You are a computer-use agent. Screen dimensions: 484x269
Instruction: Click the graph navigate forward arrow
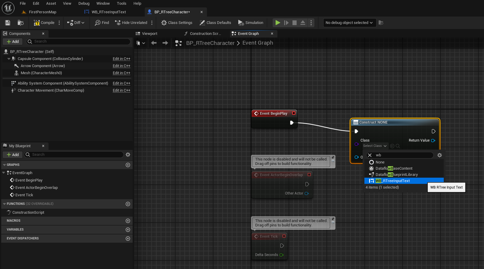tap(165, 43)
